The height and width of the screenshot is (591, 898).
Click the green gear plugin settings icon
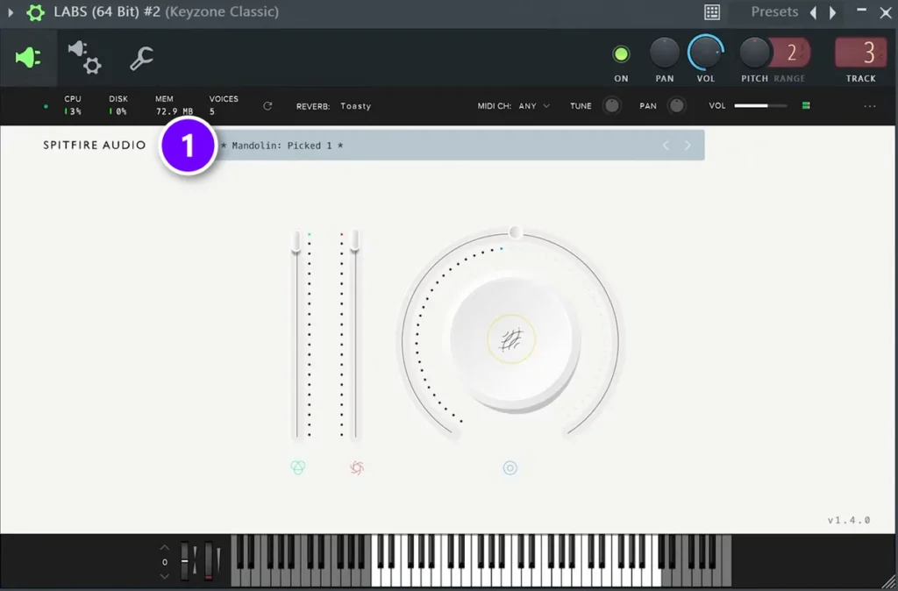tap(35, 12)
